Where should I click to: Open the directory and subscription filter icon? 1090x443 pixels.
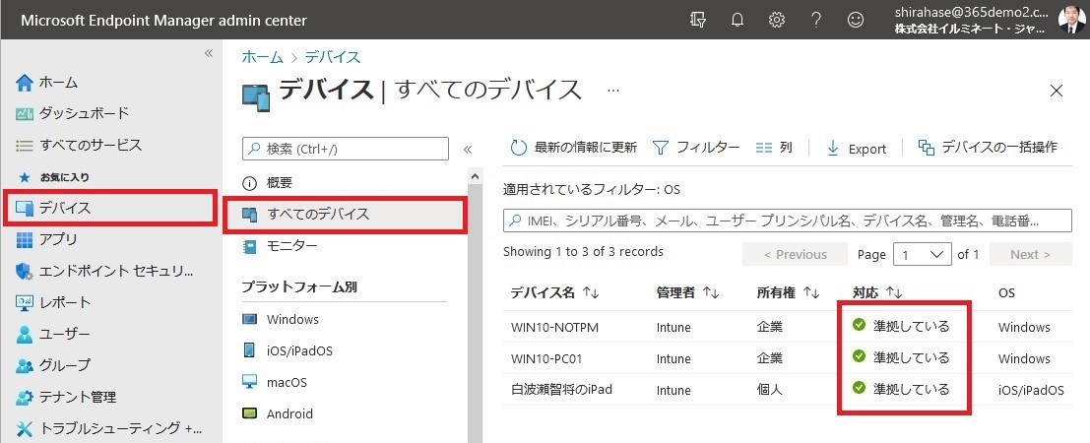[x=698, y=20]
